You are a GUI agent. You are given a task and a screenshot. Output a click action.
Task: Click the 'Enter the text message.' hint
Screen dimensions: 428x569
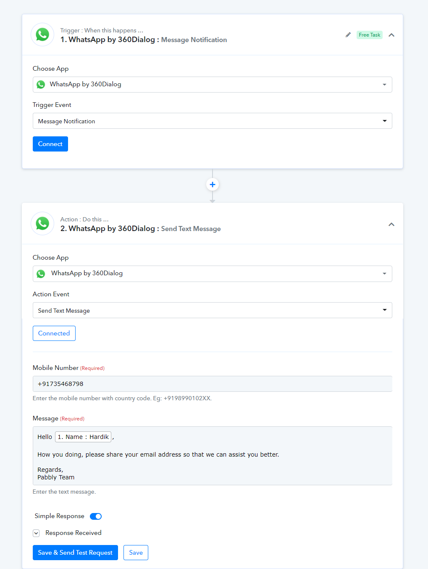click(64, 492)
